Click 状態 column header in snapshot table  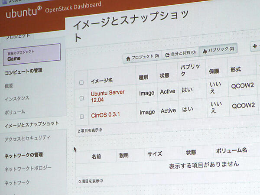coord(191,152)
